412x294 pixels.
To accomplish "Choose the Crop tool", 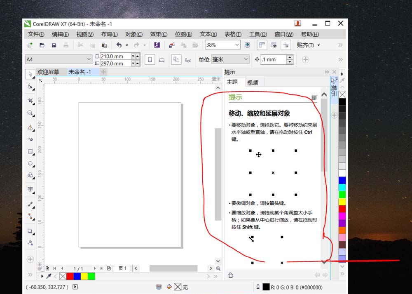I will tap(30, 101).
